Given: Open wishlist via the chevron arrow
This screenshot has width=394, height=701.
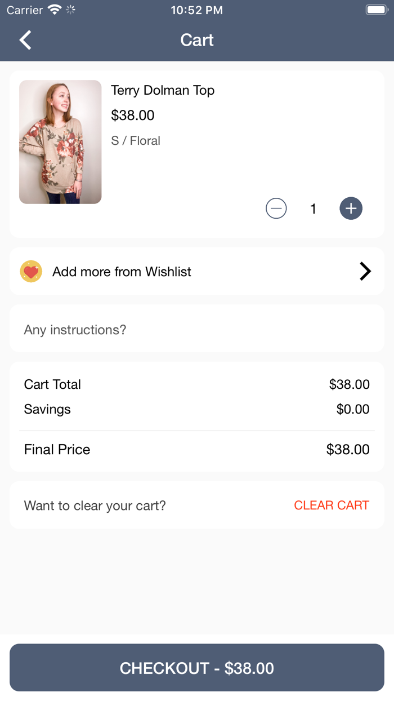Looking at the screenshot, I should coord(365,272).
